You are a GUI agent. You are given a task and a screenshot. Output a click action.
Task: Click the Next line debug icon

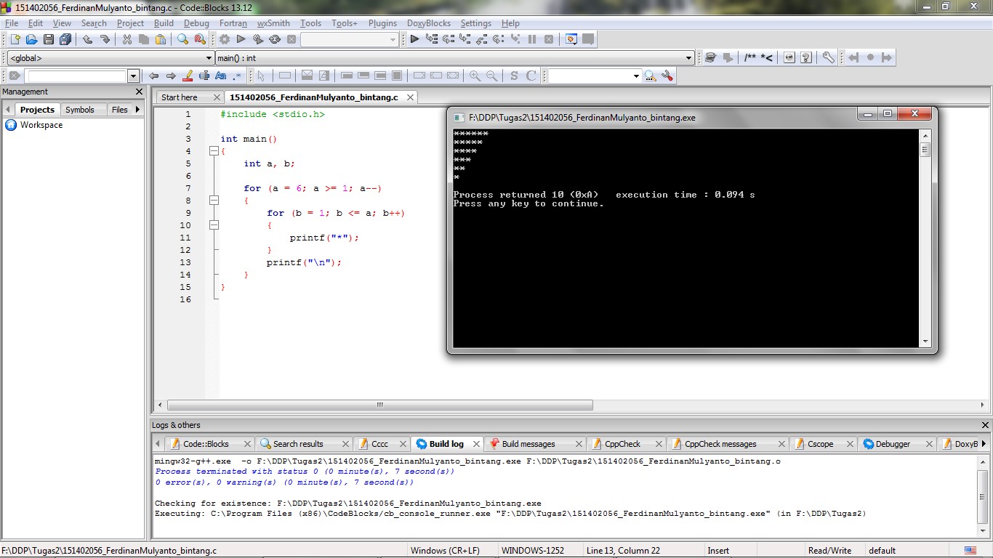pyautogui.click(x=449, y=39)
